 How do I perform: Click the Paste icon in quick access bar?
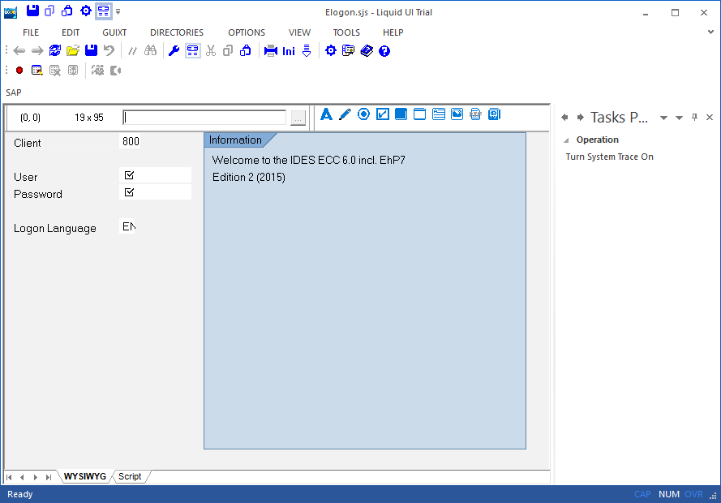point(67,11)
